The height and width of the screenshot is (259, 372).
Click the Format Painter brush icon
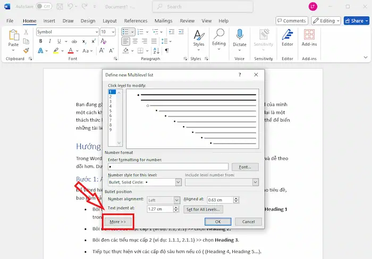26,51
